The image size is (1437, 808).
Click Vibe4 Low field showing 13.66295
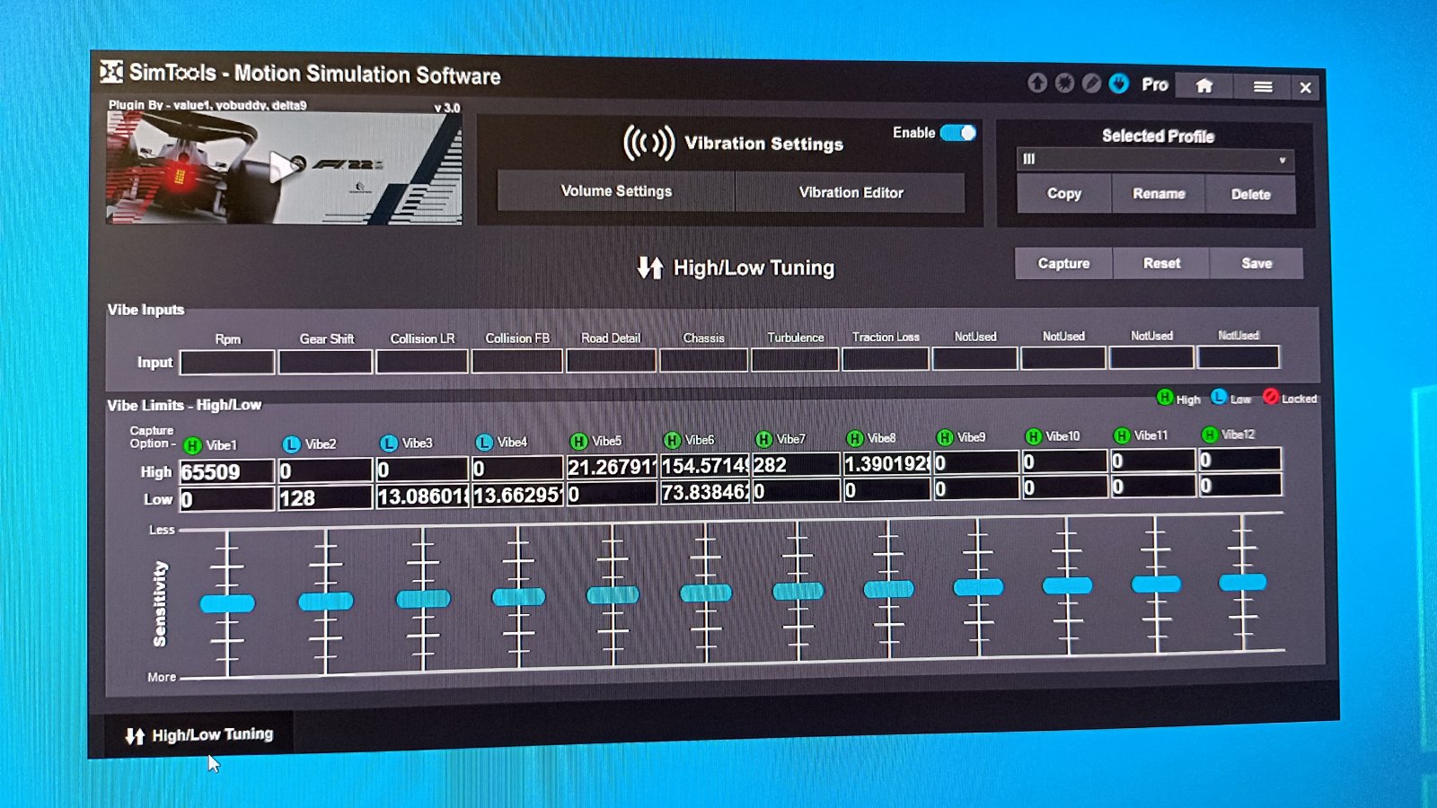click(518, 494)
